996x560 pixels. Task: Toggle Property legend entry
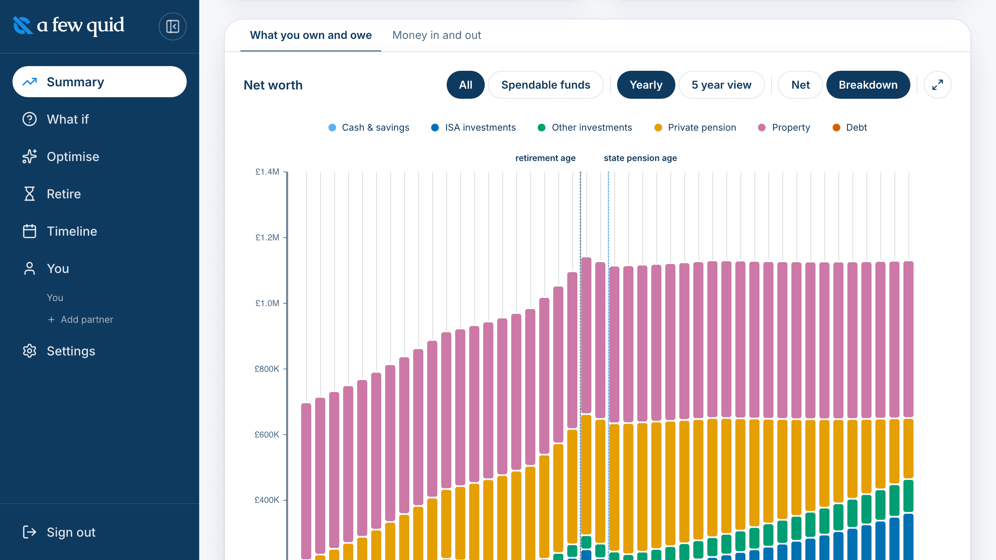coord(784,128)
